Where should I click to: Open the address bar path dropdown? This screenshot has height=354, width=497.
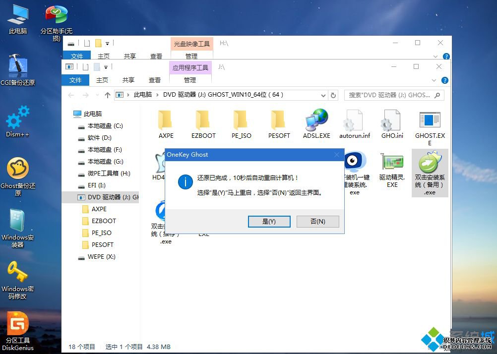click(323, 95)
